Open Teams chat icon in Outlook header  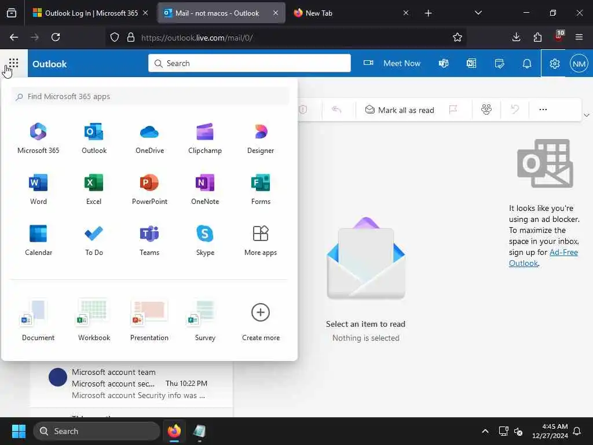pyautogui.click(x=444, y=63)
